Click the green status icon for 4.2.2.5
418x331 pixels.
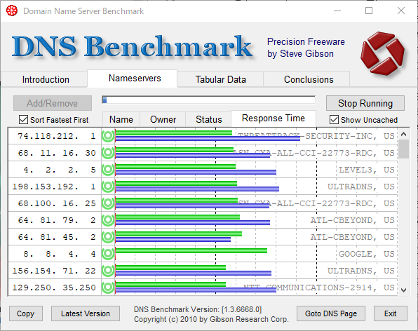[108, 170]
